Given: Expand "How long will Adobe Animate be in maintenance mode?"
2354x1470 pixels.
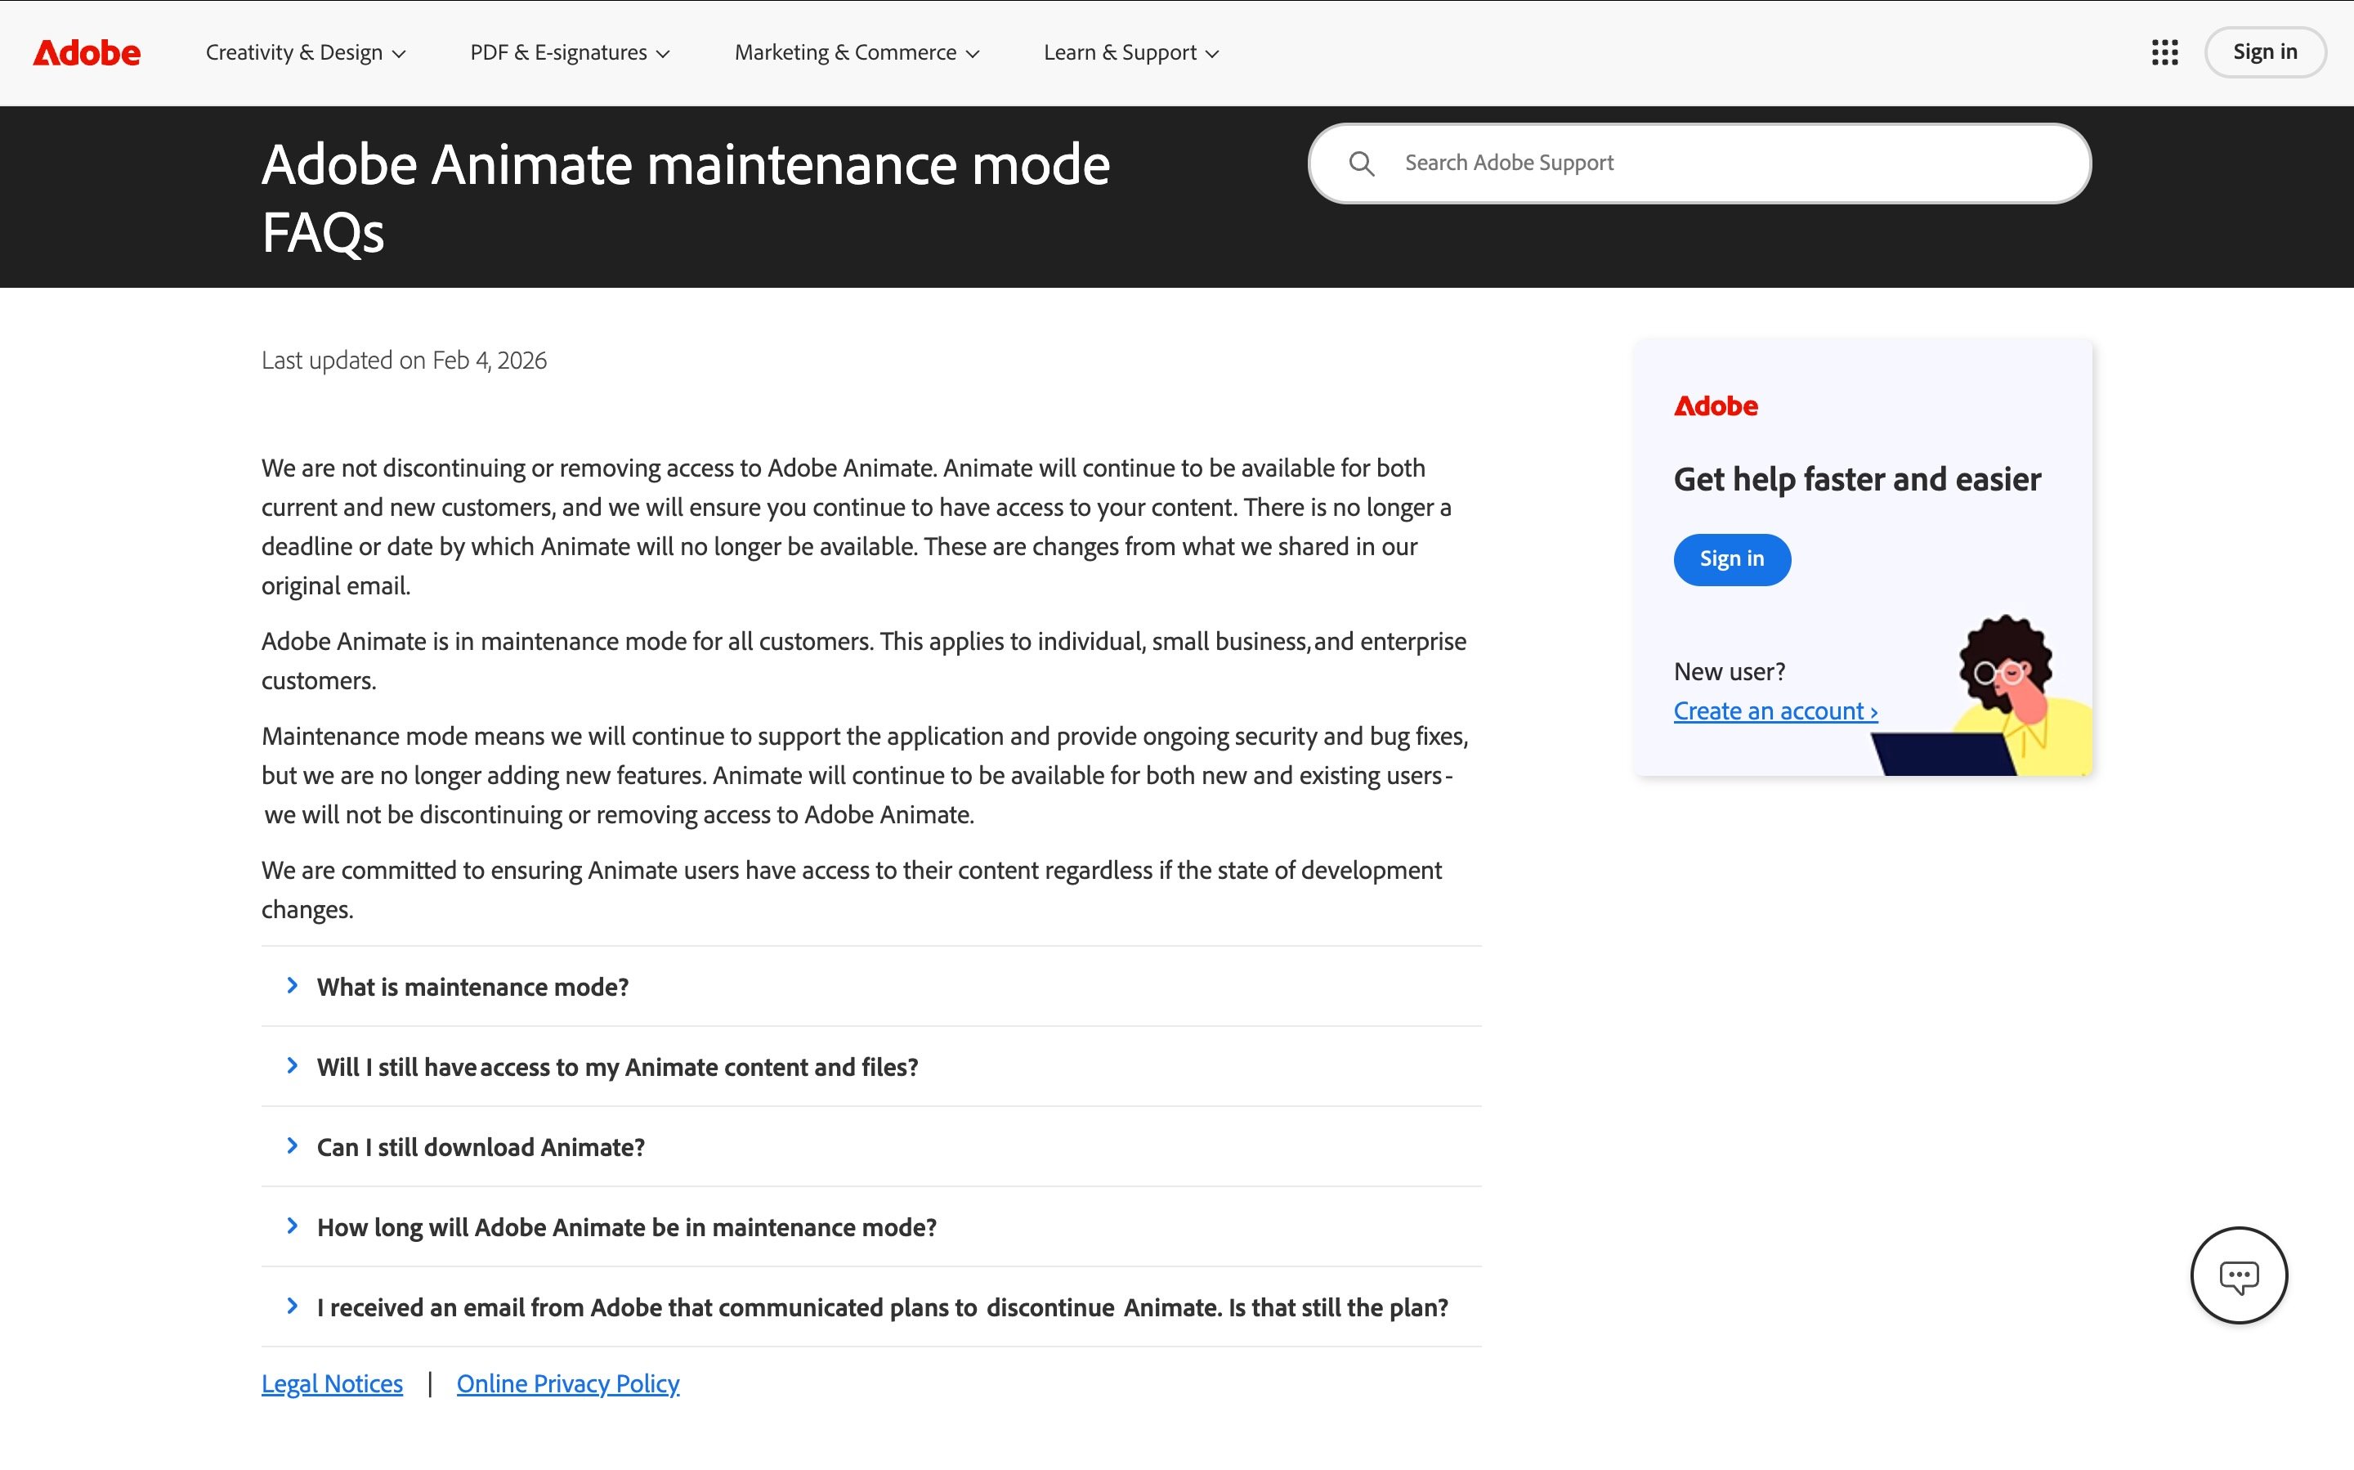Looking at the screenshot, I should tap(627, 1227).
